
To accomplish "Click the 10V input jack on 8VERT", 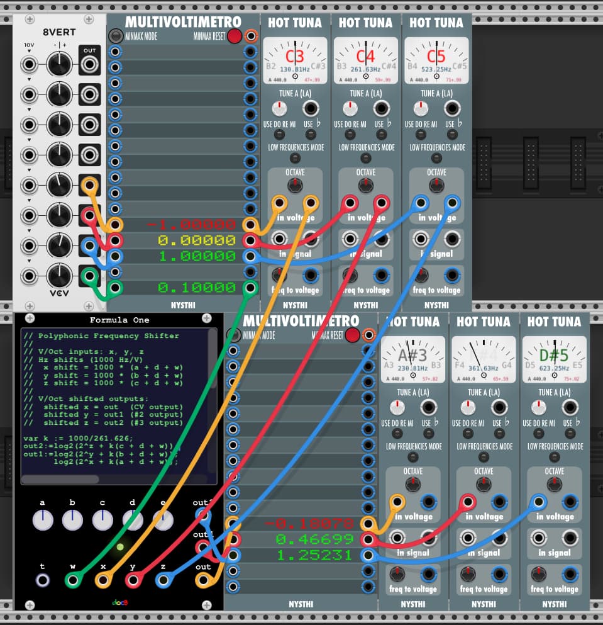I will (29, 64).
